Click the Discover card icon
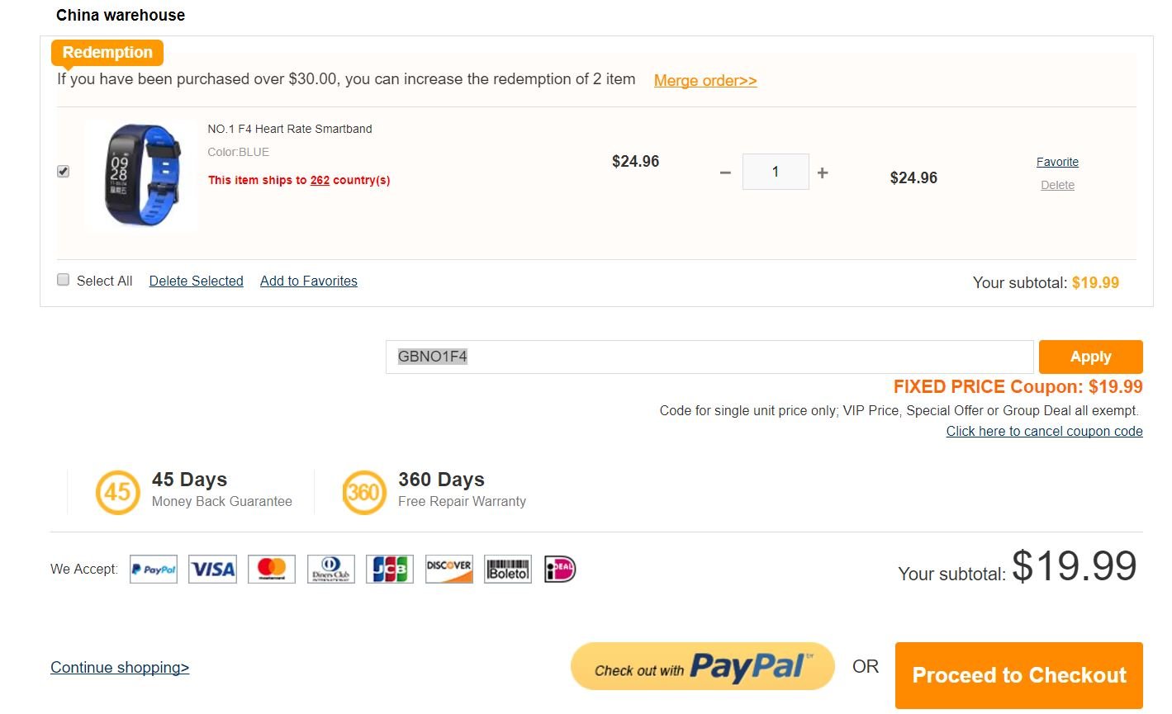 coord(449,570)
